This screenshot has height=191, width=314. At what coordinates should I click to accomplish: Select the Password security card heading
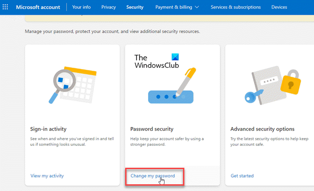(x=151, y=129)
